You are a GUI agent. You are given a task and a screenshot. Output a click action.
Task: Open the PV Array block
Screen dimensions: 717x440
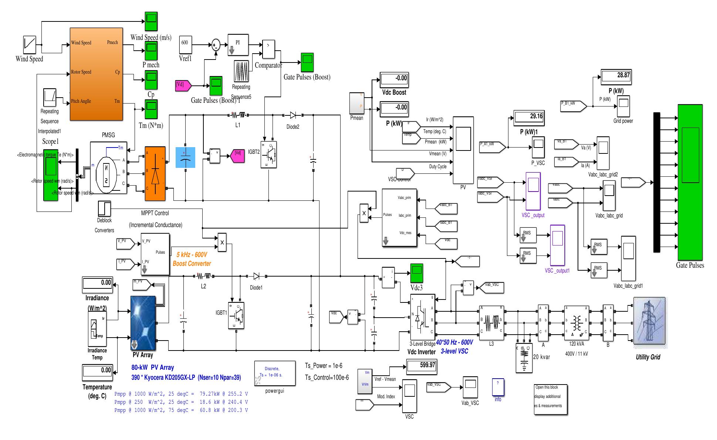pos(143,323)
